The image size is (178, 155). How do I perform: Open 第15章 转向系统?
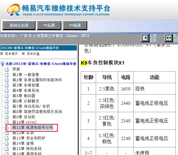click(x=27, y=149)
